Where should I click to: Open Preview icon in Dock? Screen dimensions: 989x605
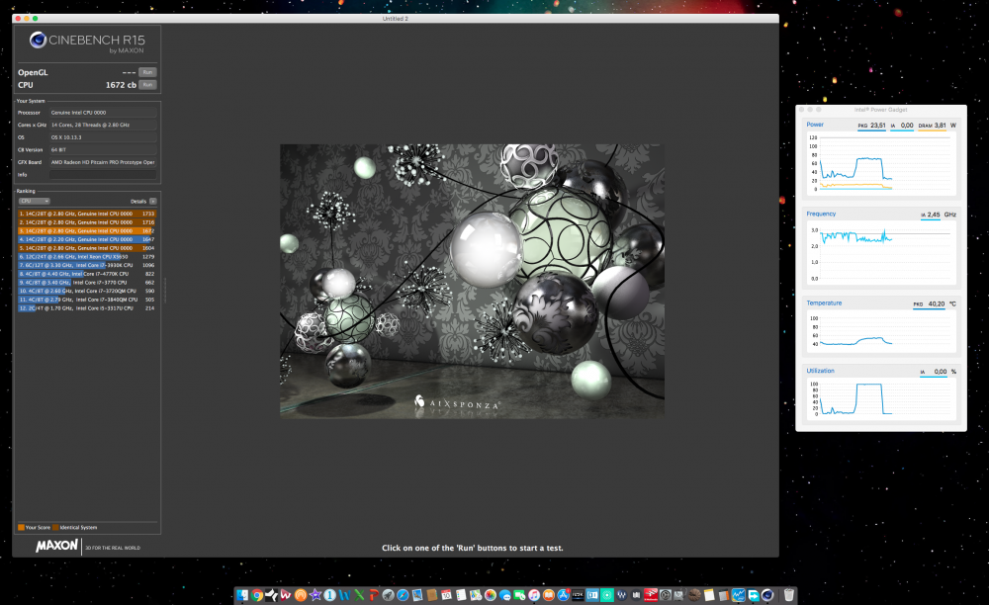(x=417, y=595)
